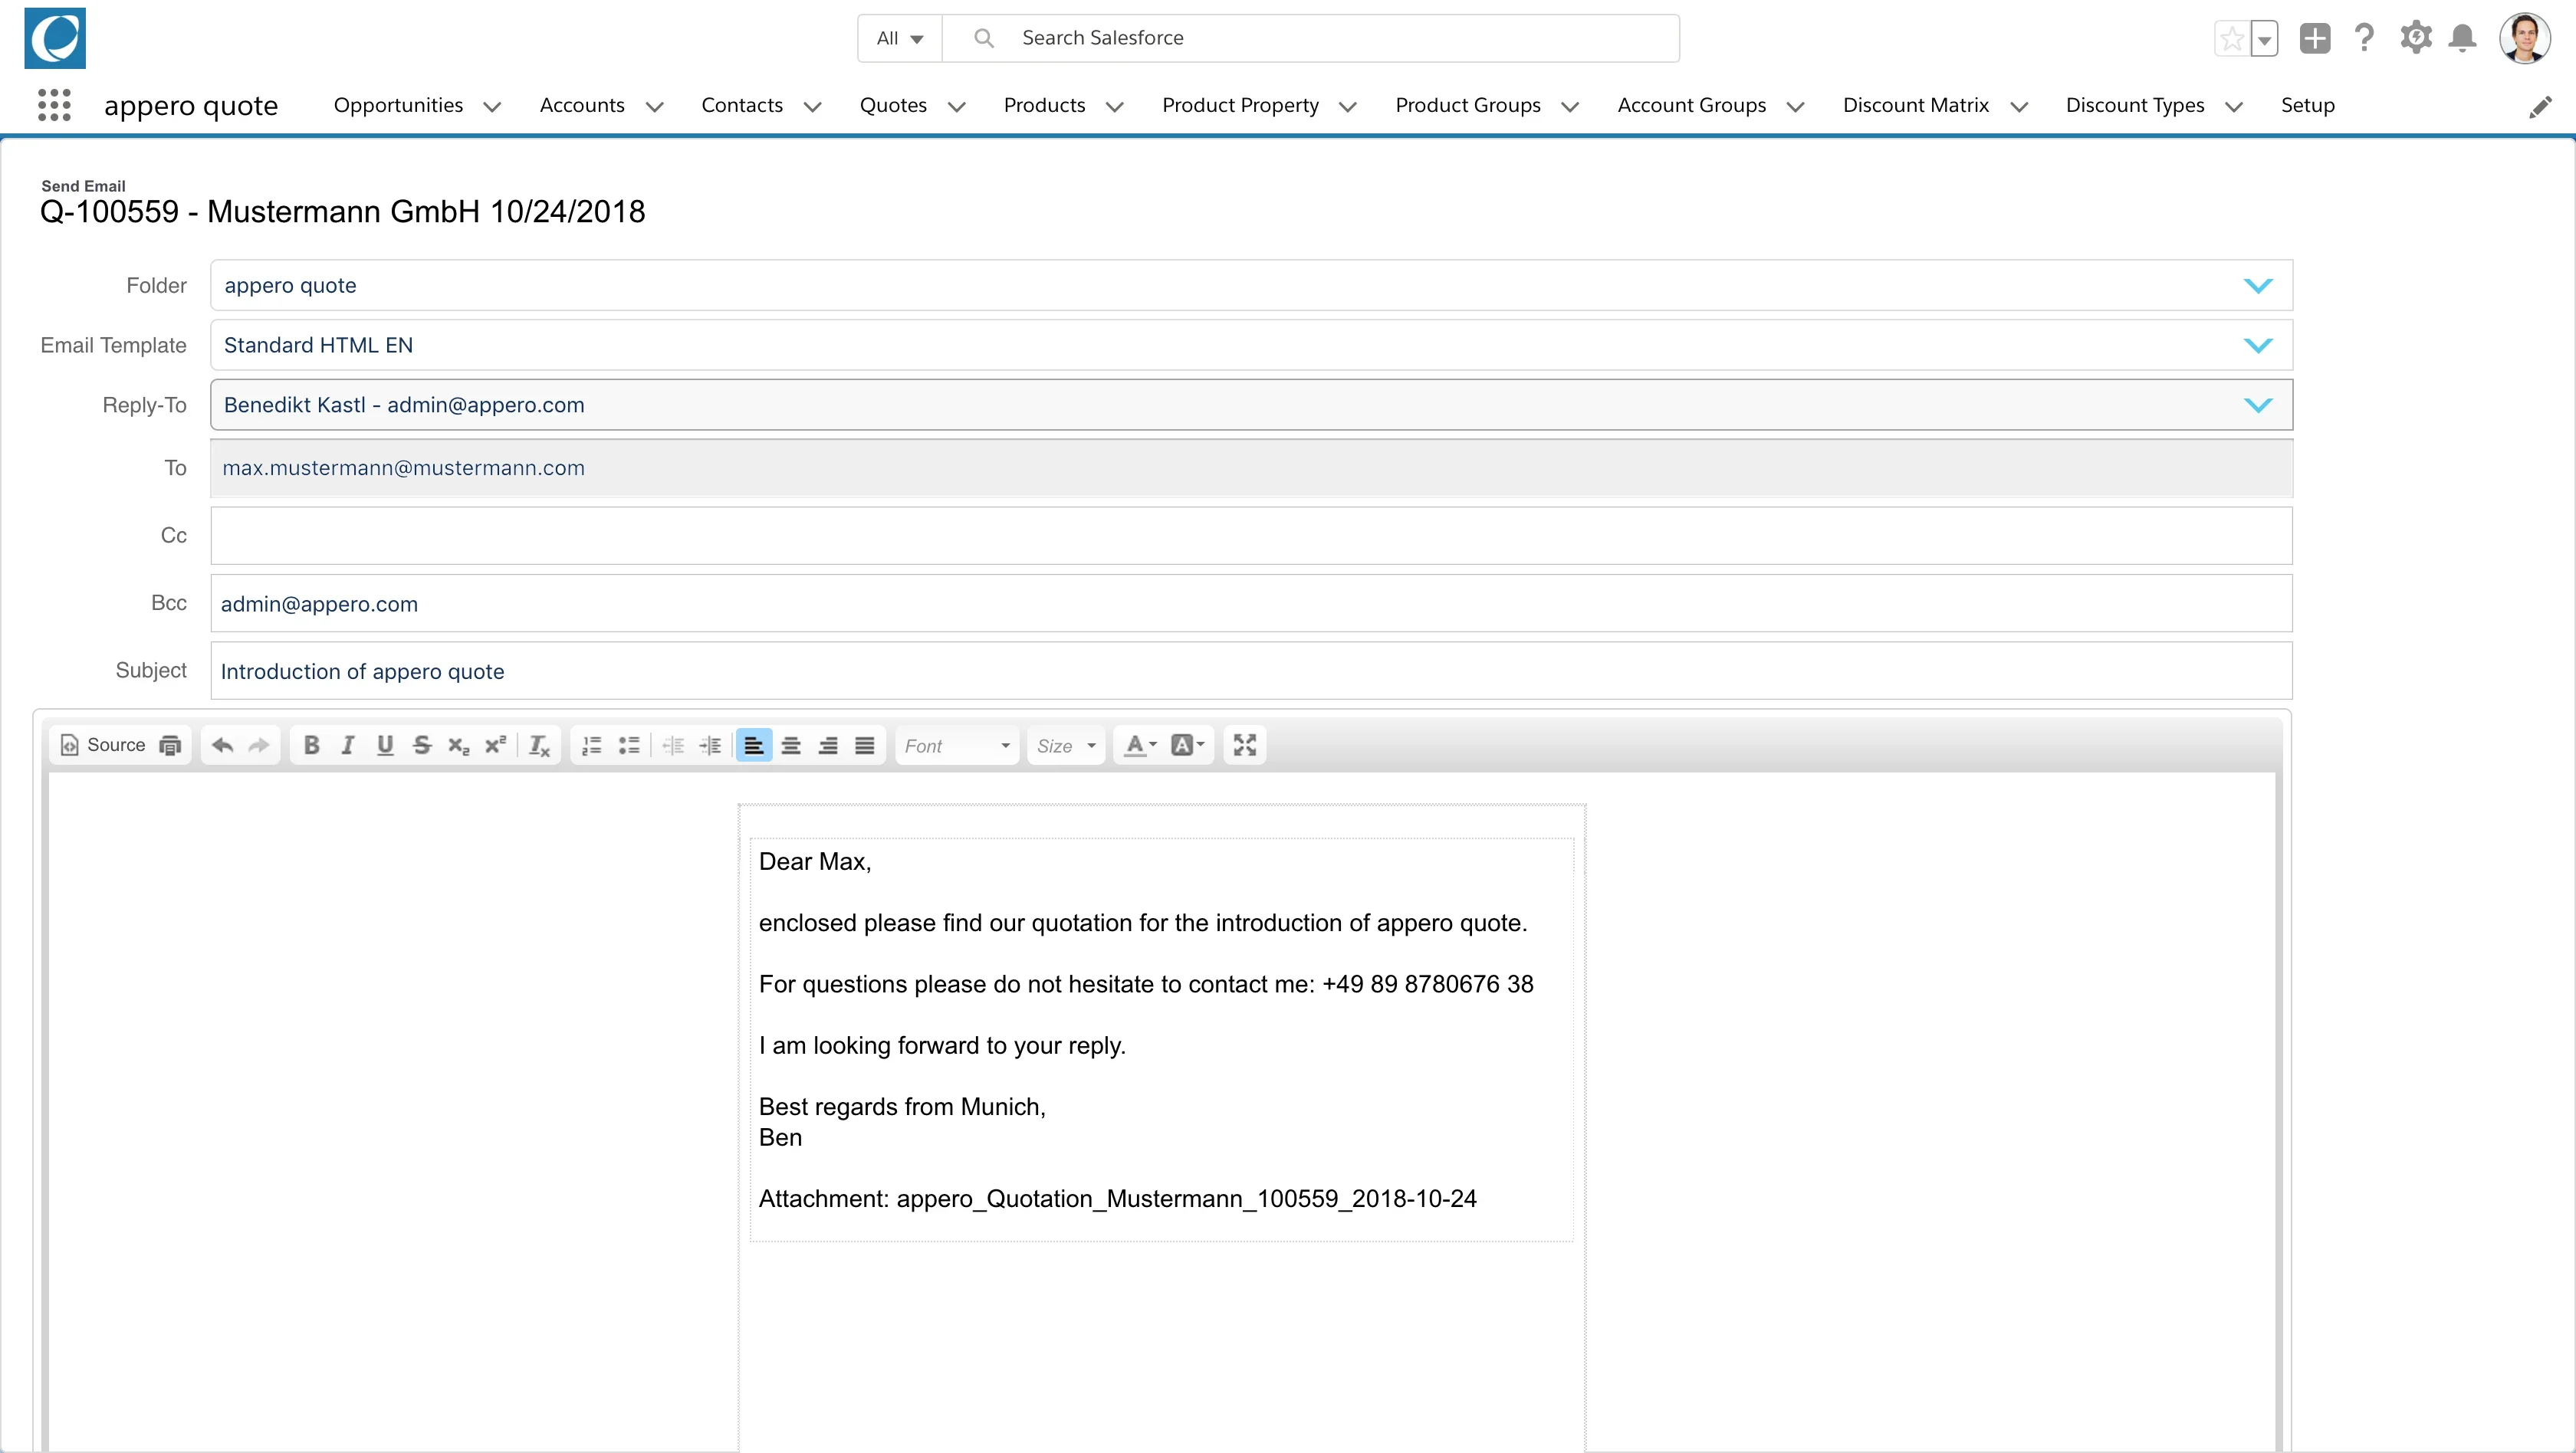Viewport: 2576px width, 1453px height.
Task: Open the text color picker
Action: pos(1139,744)
